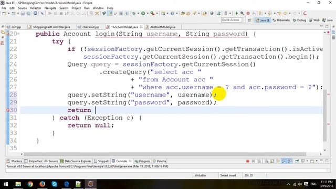Switch to the AbstractModel.java editor tab
The width and height of the screenshot is (336, 189).
(x=163, y=27)
